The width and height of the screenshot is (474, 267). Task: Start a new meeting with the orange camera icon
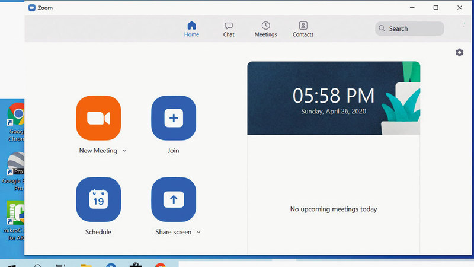(98, 118)
